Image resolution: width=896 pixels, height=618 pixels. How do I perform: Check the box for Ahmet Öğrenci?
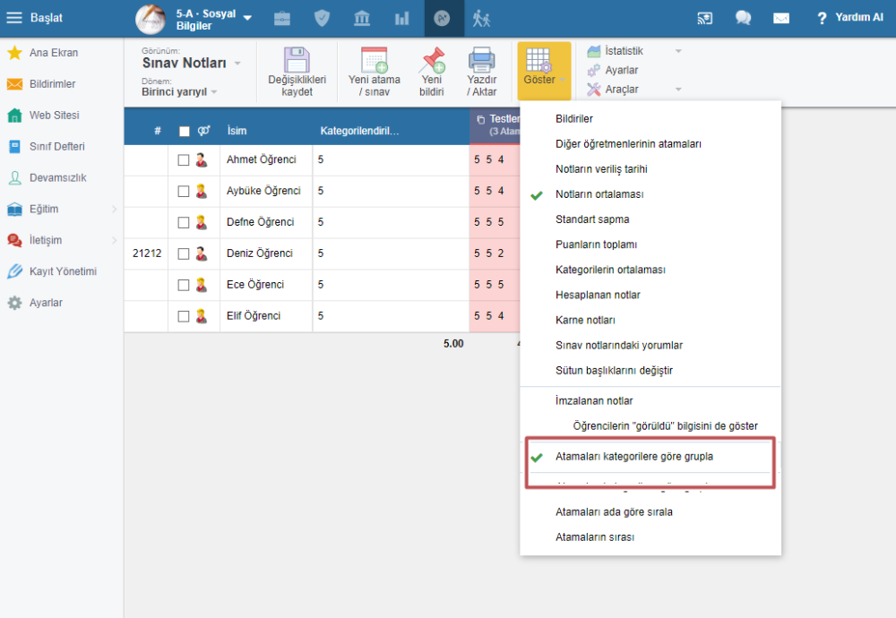184,160
